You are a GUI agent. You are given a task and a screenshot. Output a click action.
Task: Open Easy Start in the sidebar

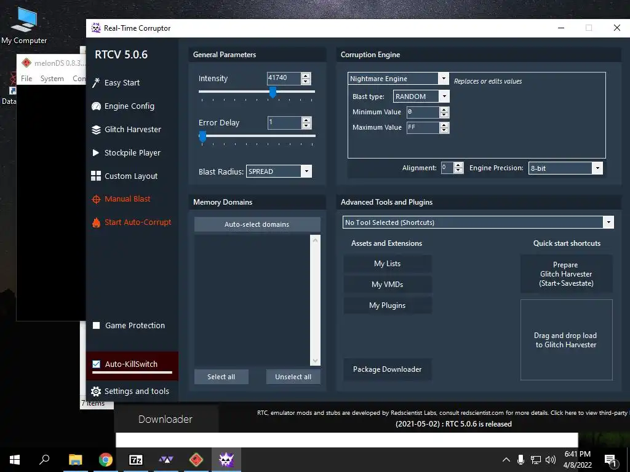(x=122, y=83)
